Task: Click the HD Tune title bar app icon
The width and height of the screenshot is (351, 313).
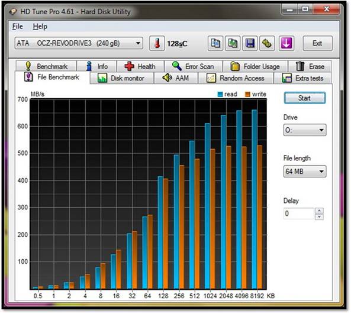Action: click(x=13, y=11)
